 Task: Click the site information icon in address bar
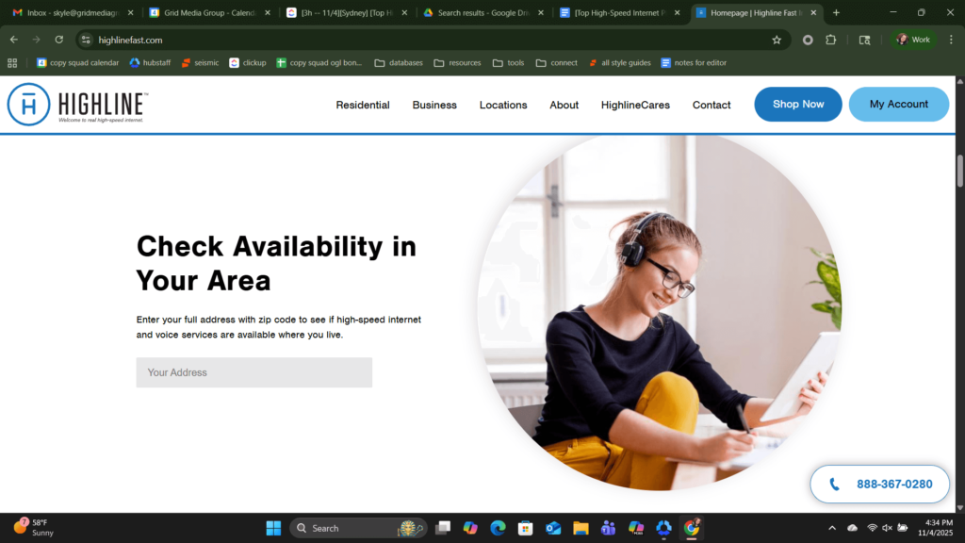coord(86,40)
